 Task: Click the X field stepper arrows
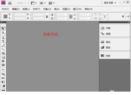[x=13, y=14]
